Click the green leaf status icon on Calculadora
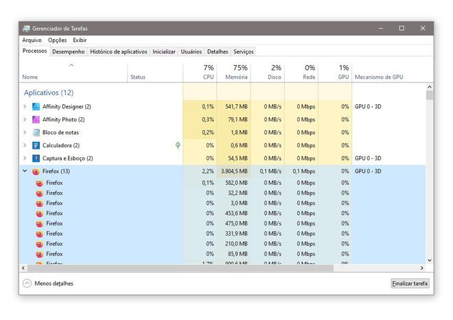The height and width of the screenshot is (320, 453). coord(178,145)
